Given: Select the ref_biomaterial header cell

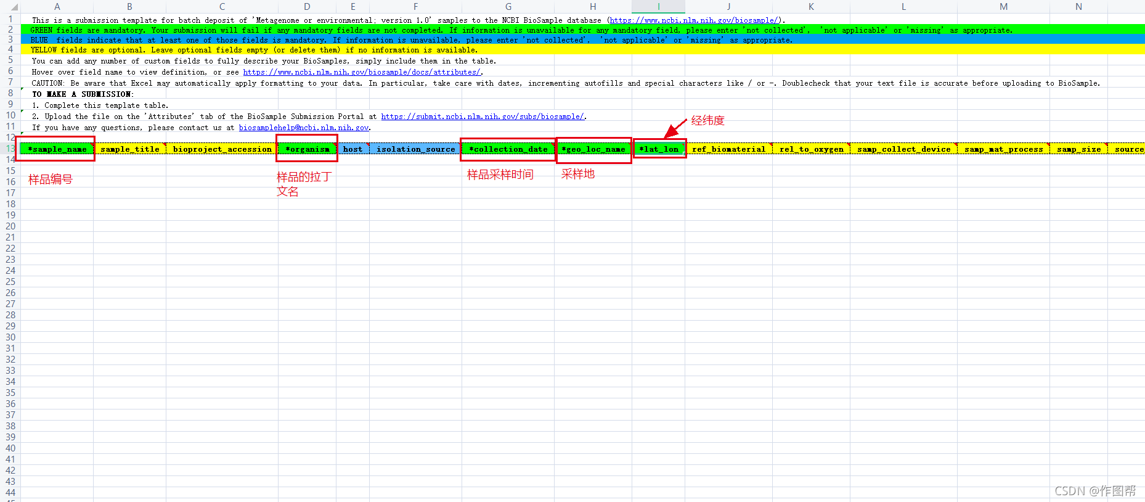Looking at the screenshot, I should (x=729, y=149).
